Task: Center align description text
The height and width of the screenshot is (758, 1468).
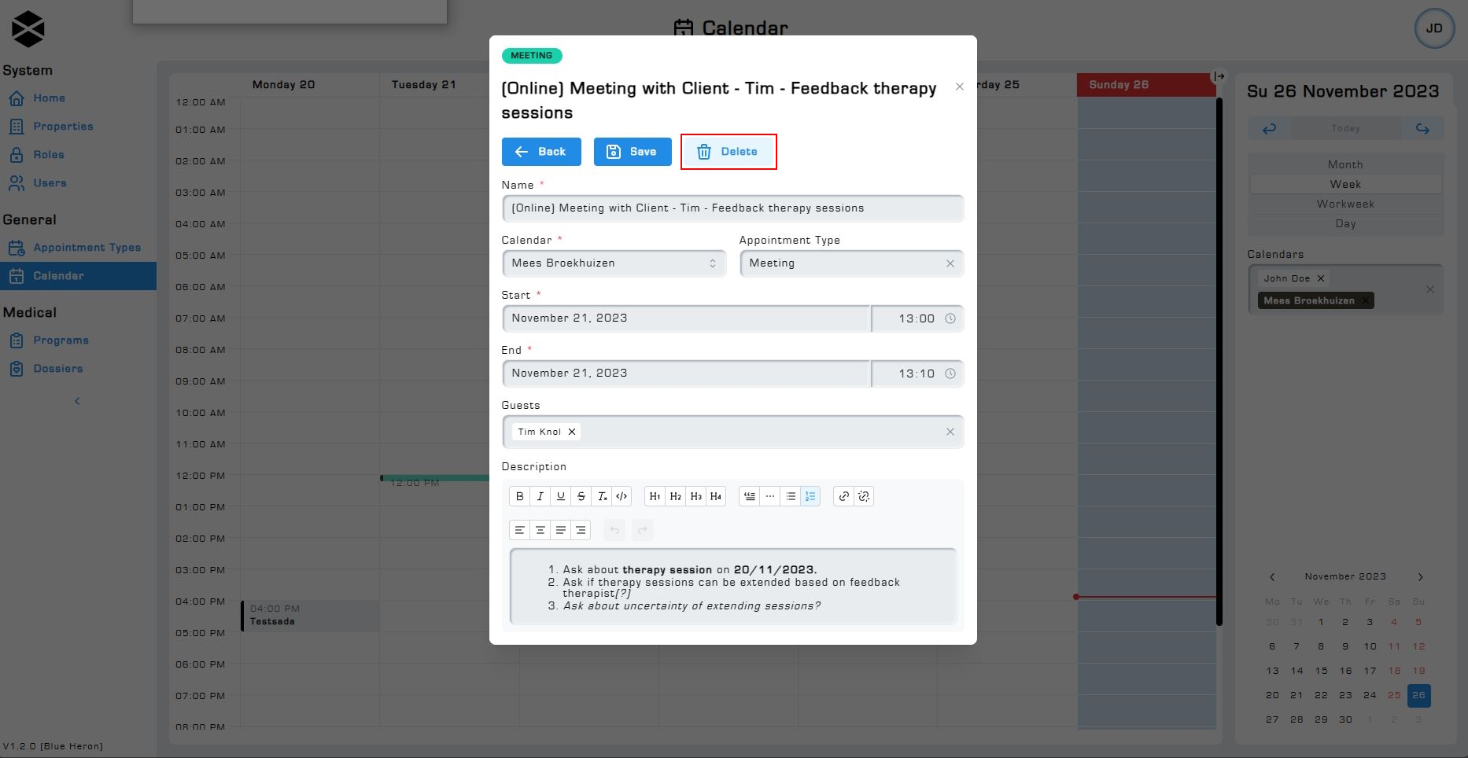Action: coord(540,530)
